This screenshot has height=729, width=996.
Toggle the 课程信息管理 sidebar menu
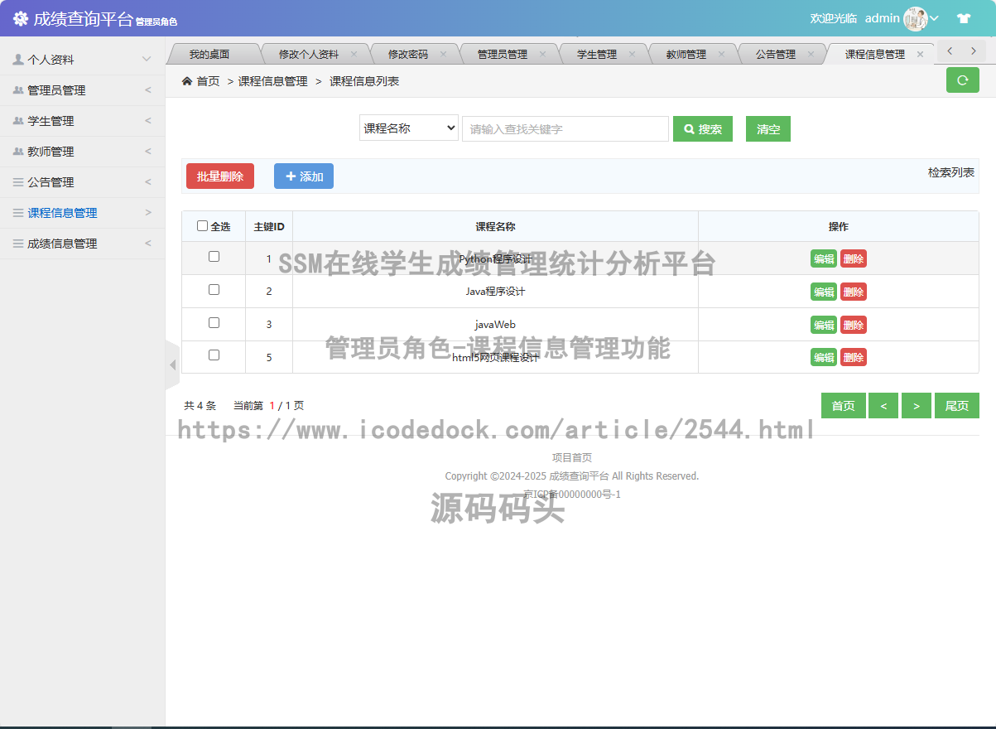click(x=83, y=213)
